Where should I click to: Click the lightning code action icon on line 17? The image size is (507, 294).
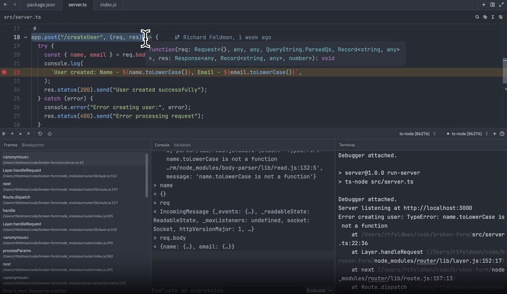point(35,29)
